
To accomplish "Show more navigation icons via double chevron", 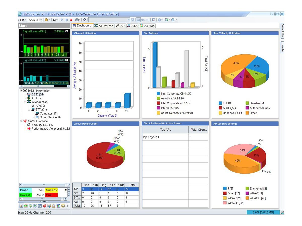I will [68, 206].
